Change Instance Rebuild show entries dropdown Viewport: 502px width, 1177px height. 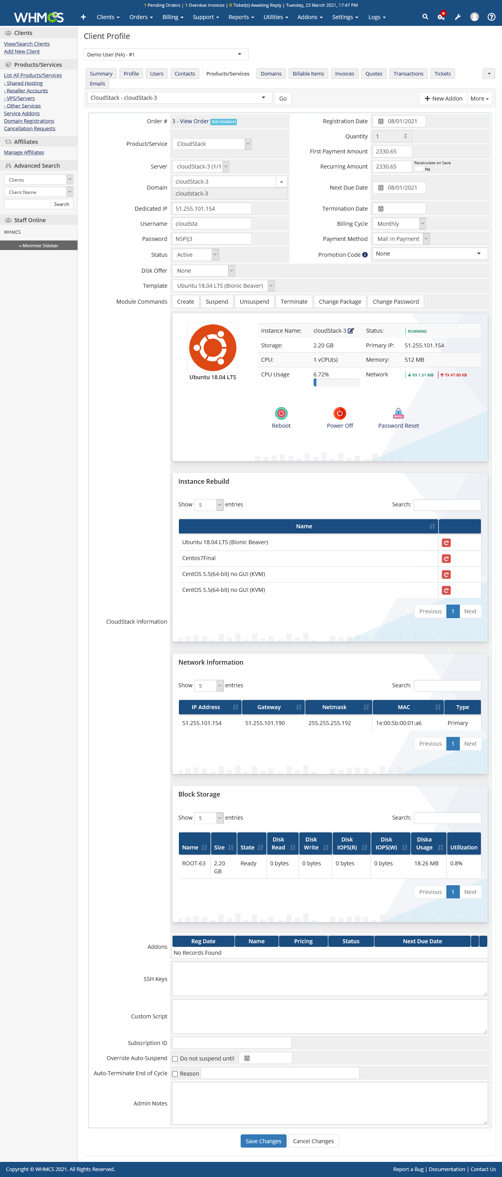coord(209,505)
